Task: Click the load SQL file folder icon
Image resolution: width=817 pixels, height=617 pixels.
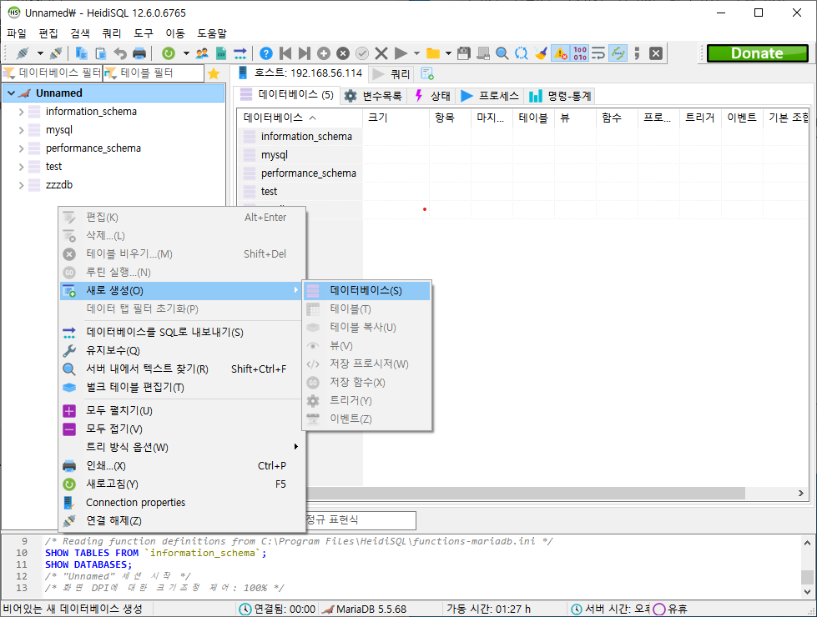Action: click(433, 53)
